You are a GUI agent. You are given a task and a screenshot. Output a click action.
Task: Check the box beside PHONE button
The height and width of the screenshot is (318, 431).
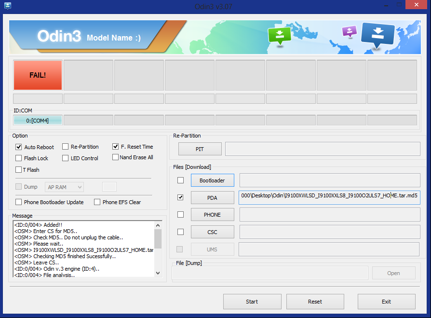click(181, 215)
